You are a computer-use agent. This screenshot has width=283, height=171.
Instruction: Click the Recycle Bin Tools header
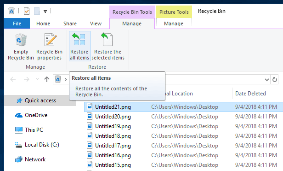click(x=132, y=12)
